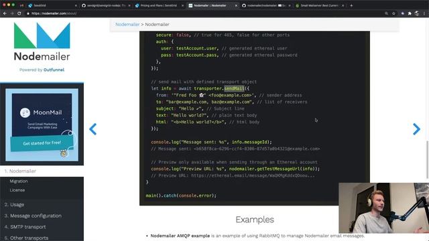Screen dimensions: 429x241
Task: Open the browser profile avatar
Action: pos(417,13)
